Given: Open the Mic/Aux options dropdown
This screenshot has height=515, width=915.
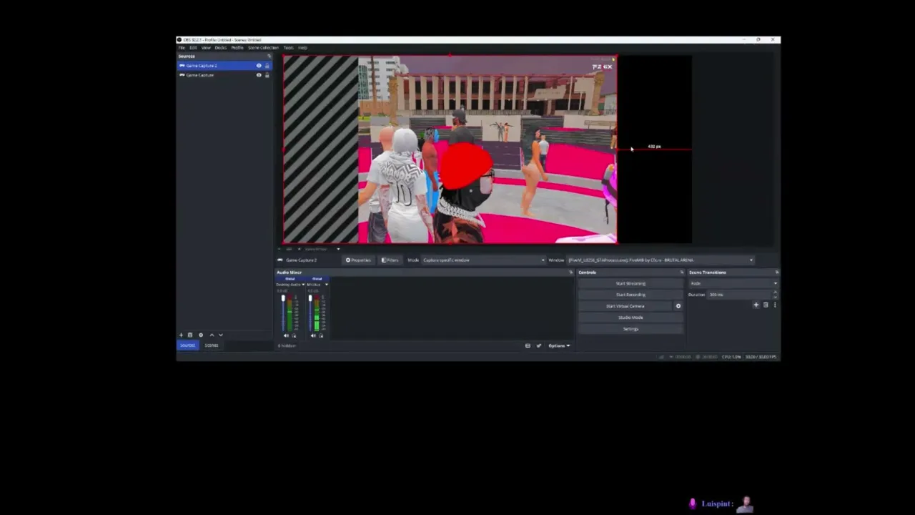Looking at the screenshot, I should pos(327,285).
